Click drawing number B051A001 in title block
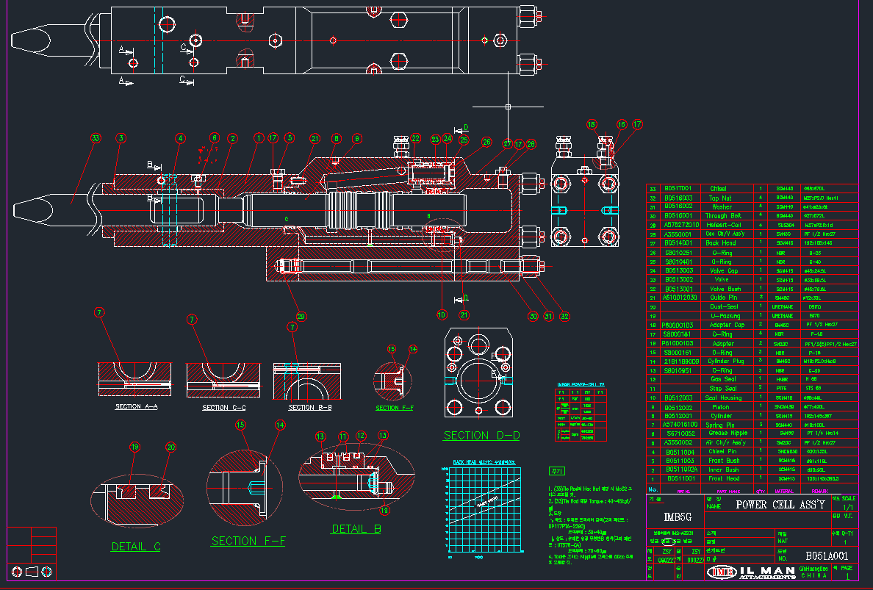Viewport: 873px width, 590px height. click(x=827, y=555)
